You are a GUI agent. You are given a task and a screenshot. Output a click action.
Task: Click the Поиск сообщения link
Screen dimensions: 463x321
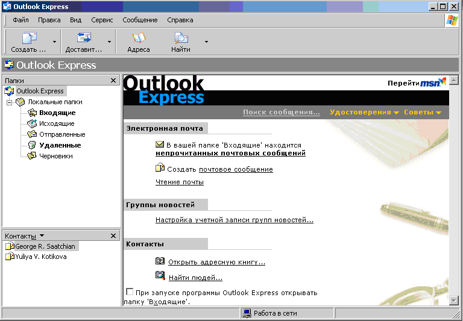(281, 113)
